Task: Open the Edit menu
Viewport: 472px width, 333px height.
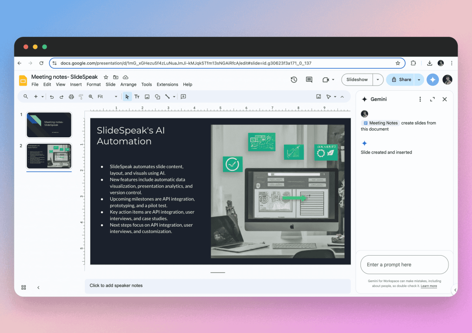Action: pos(47,85)
